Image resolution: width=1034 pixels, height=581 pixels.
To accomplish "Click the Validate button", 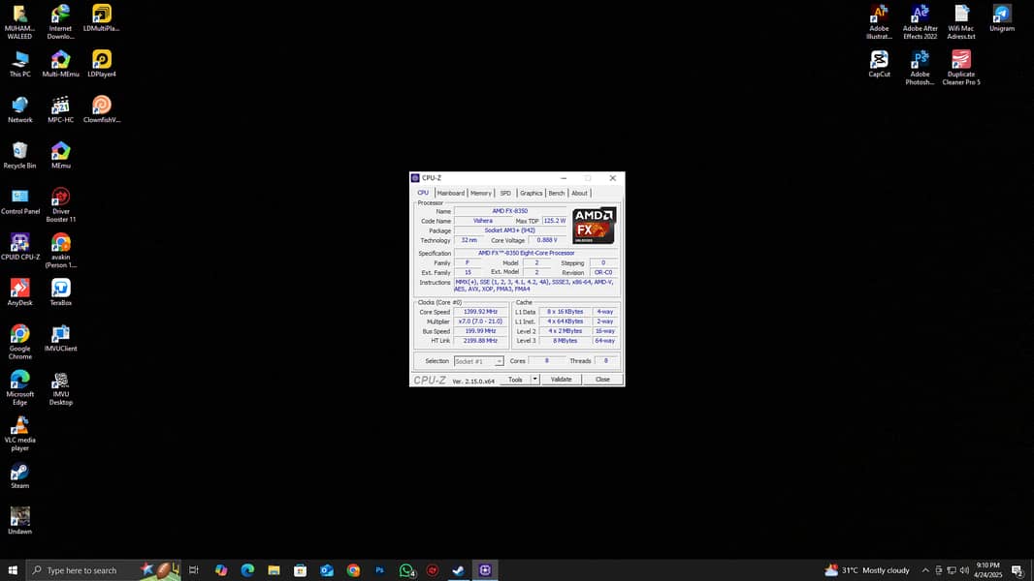I will click(x=562, y=380).
